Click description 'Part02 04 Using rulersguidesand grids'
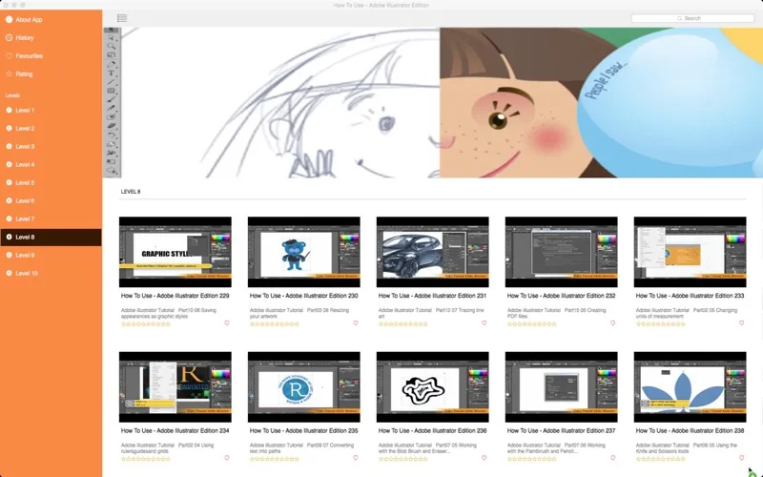This screenshot has width=763, height=477. click(x=168, y=448)
